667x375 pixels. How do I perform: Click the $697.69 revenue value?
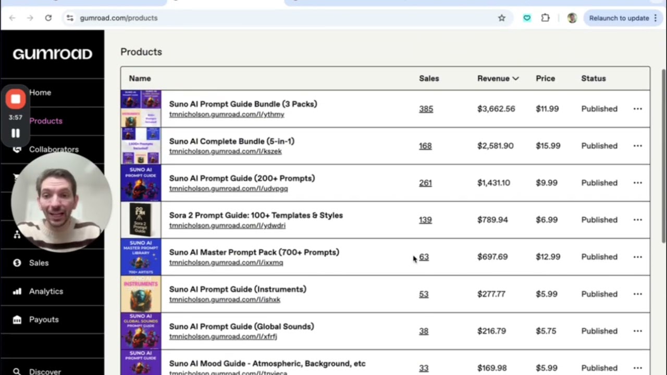point(492,257)
